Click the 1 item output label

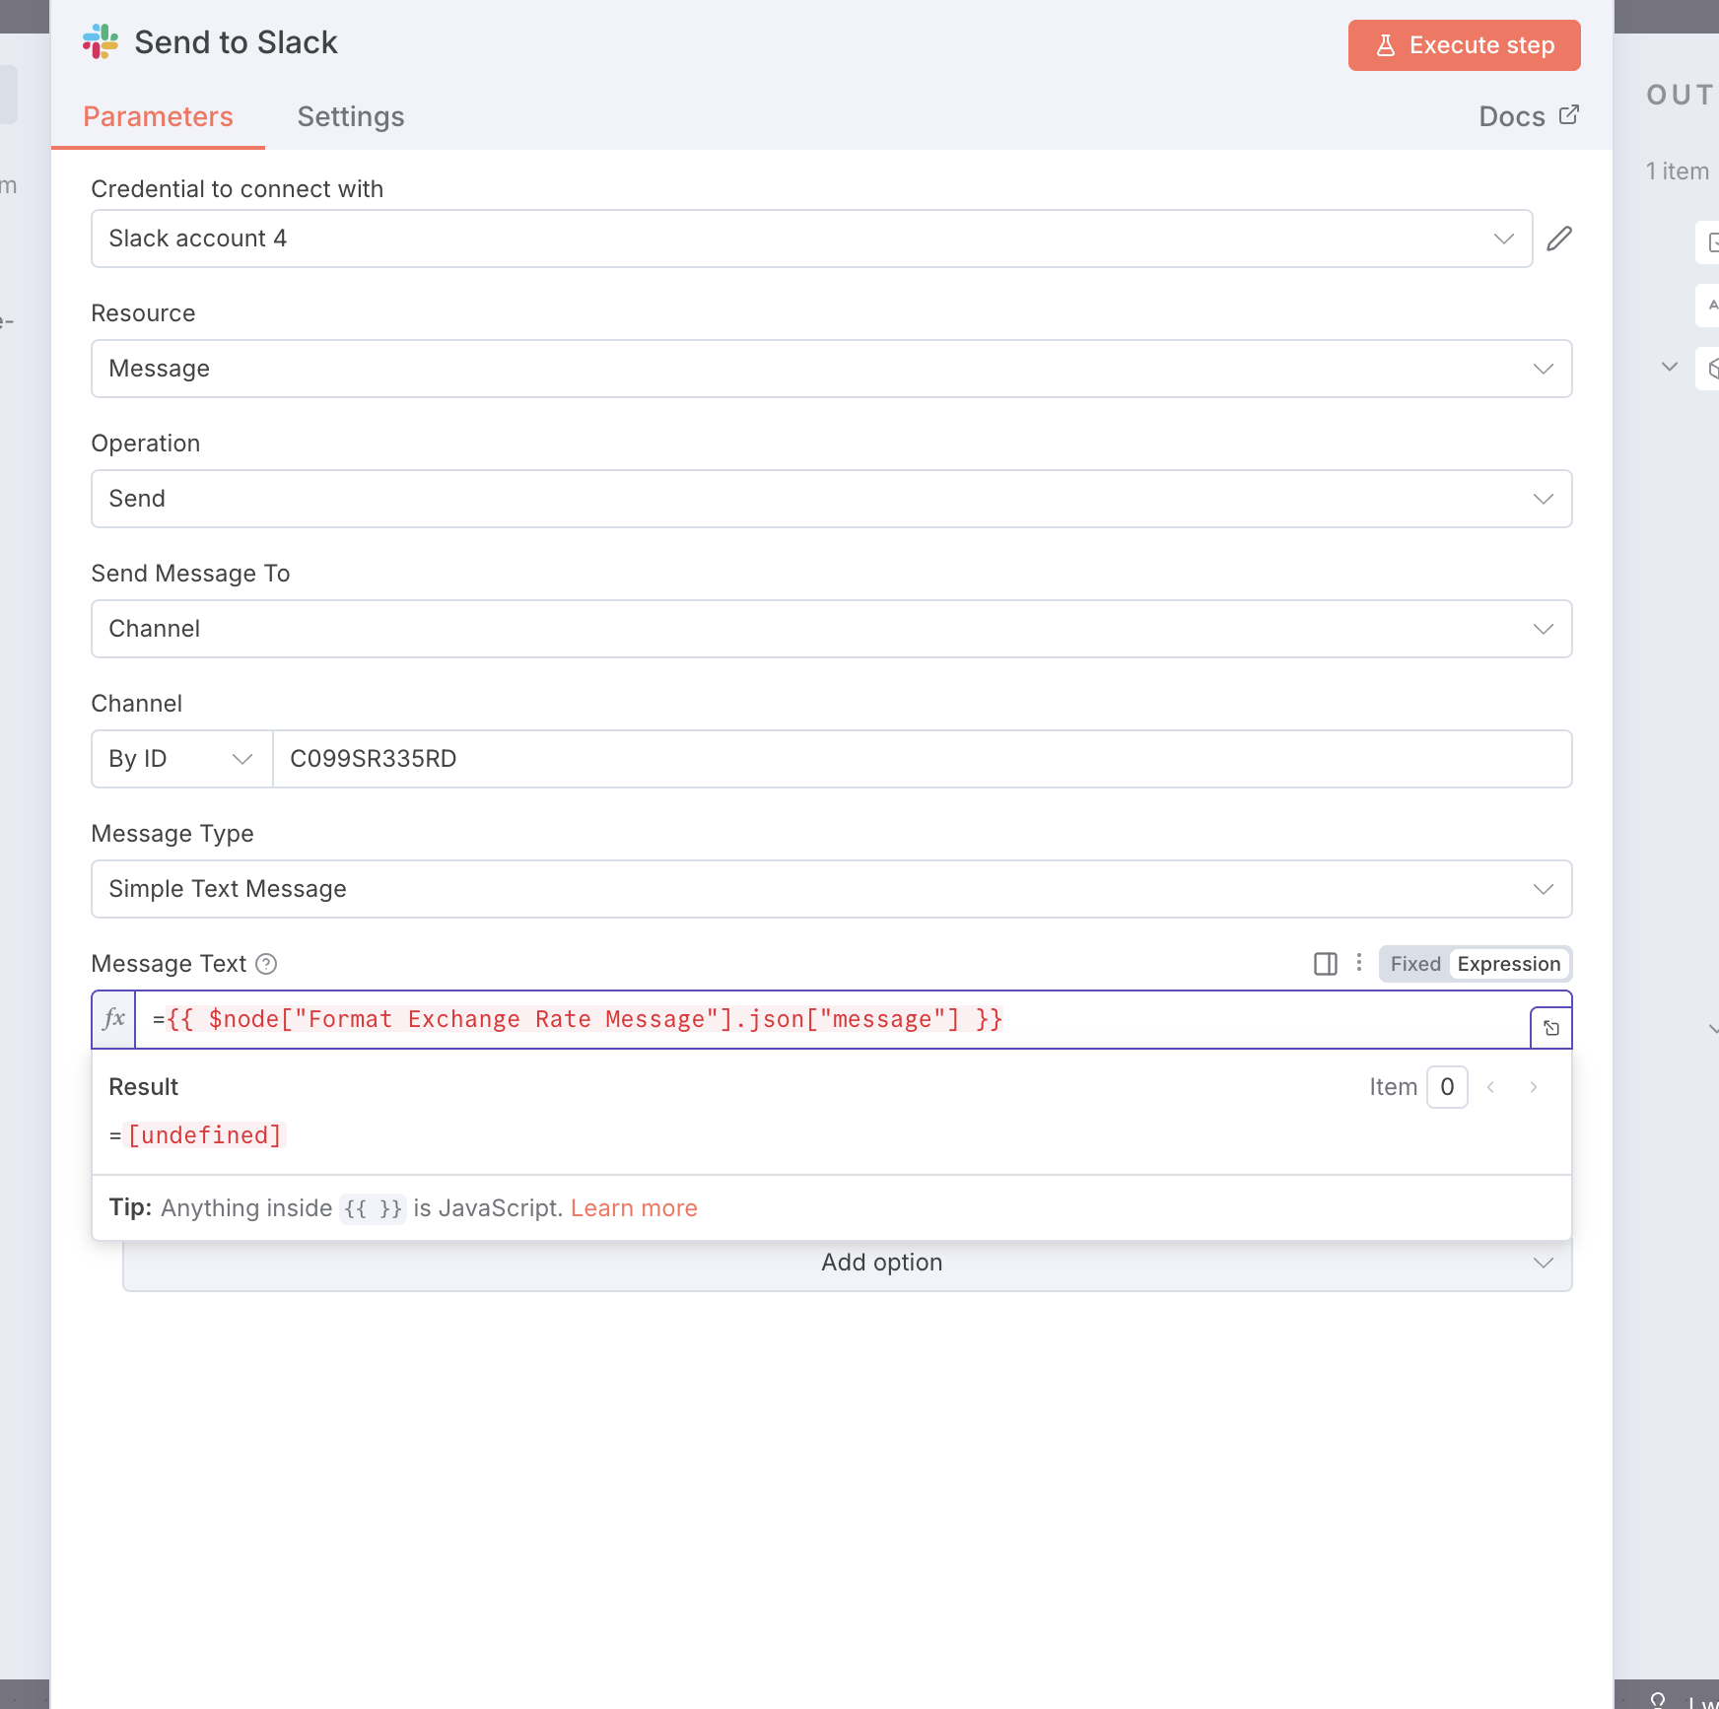[x=1678, y=171]
